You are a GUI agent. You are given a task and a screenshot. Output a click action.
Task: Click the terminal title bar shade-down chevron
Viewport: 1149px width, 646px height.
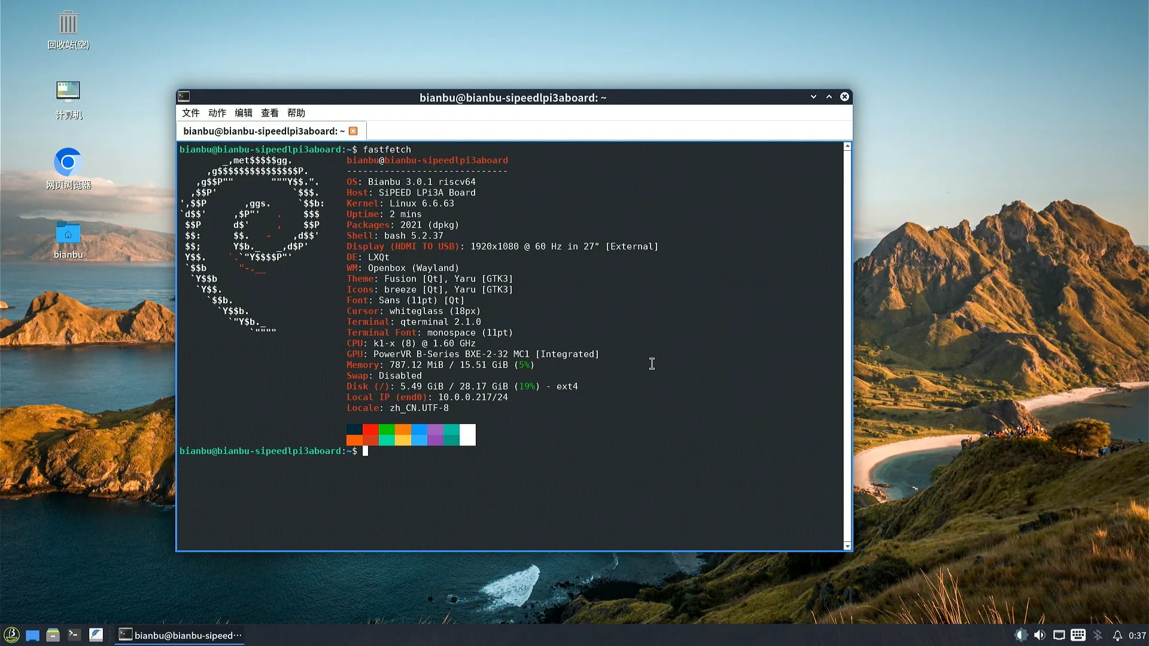coord(813,97)
